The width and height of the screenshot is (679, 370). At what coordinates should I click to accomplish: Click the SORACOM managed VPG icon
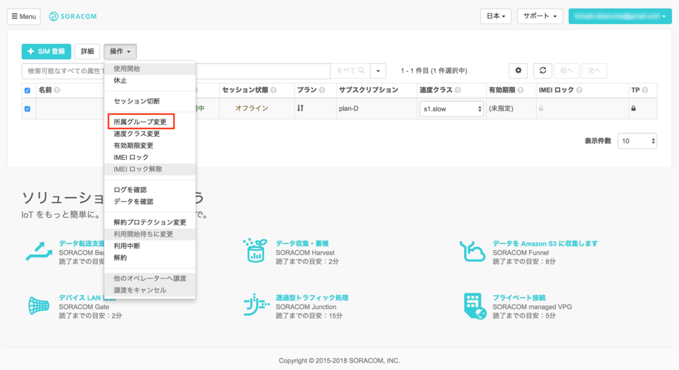pyautogui.click(x=475, y=306)
